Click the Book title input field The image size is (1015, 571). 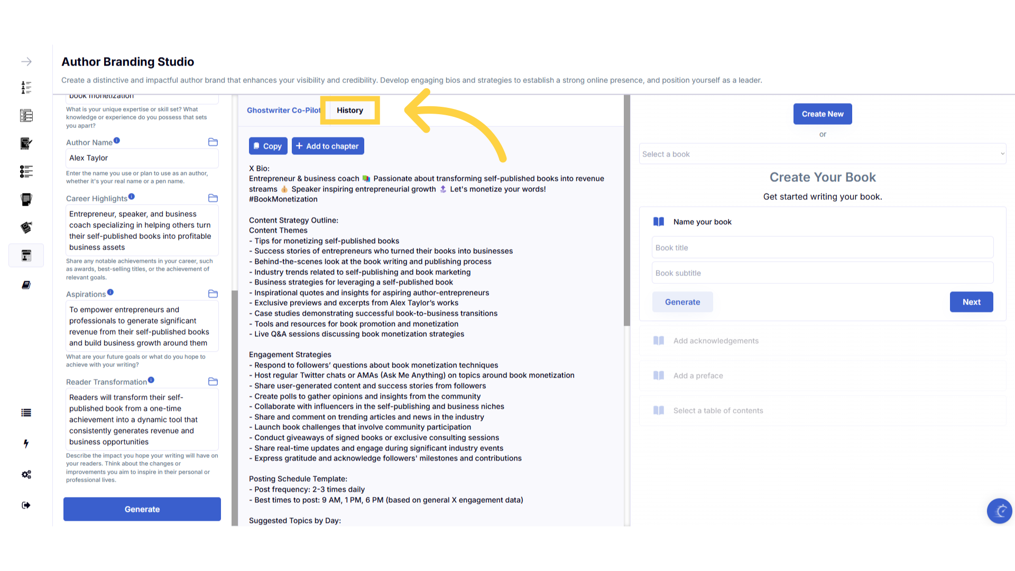coord(822,247)
